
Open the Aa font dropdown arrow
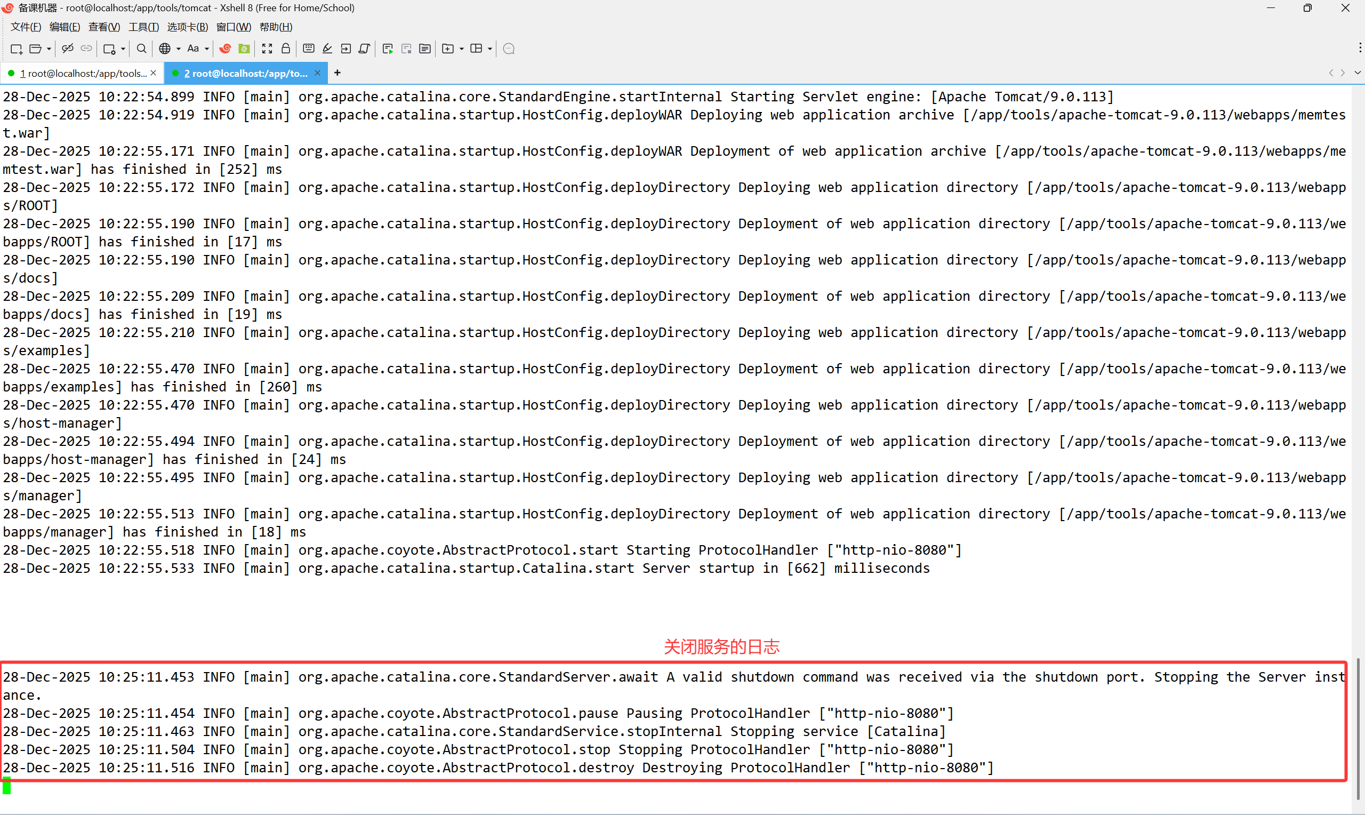click(207, 49)
